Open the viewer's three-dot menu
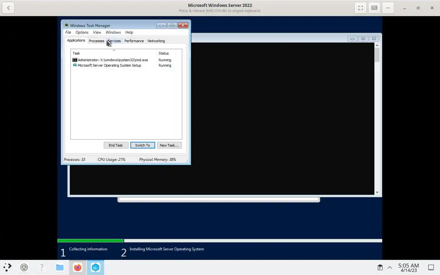The image size is (440, 275). coord(388,8)
